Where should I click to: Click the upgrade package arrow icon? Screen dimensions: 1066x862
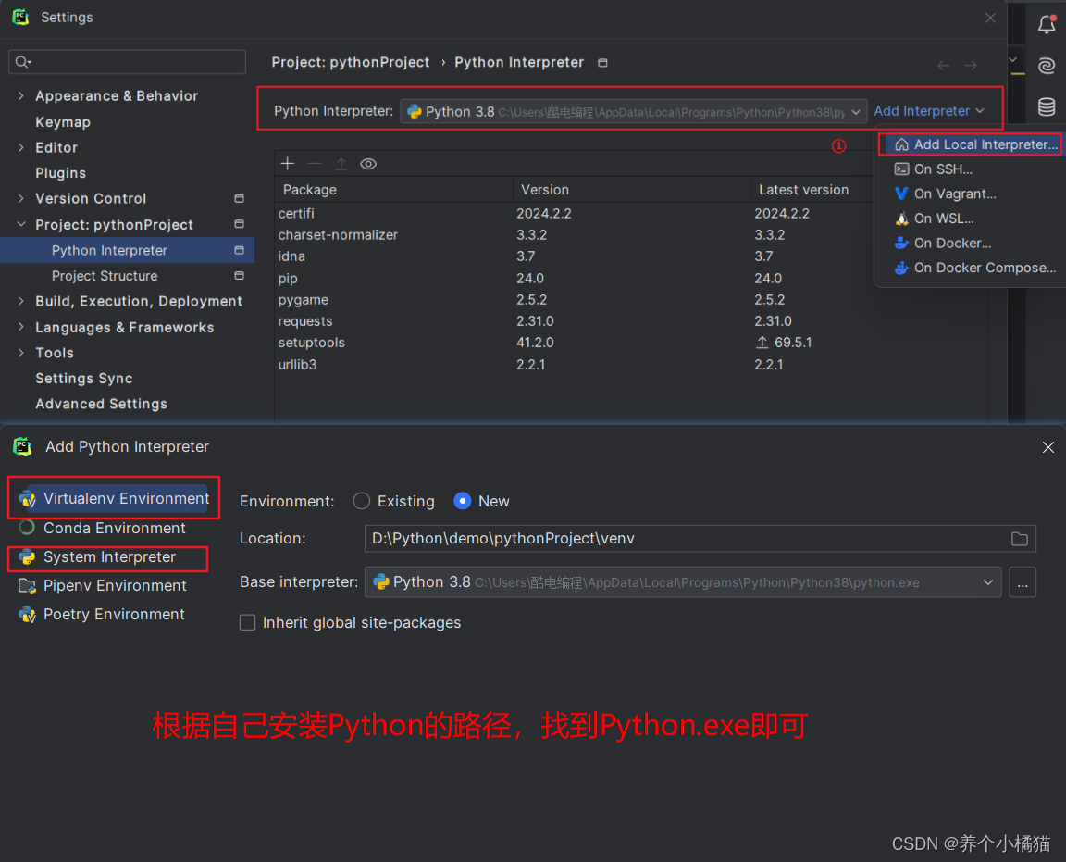coord(341,163)
